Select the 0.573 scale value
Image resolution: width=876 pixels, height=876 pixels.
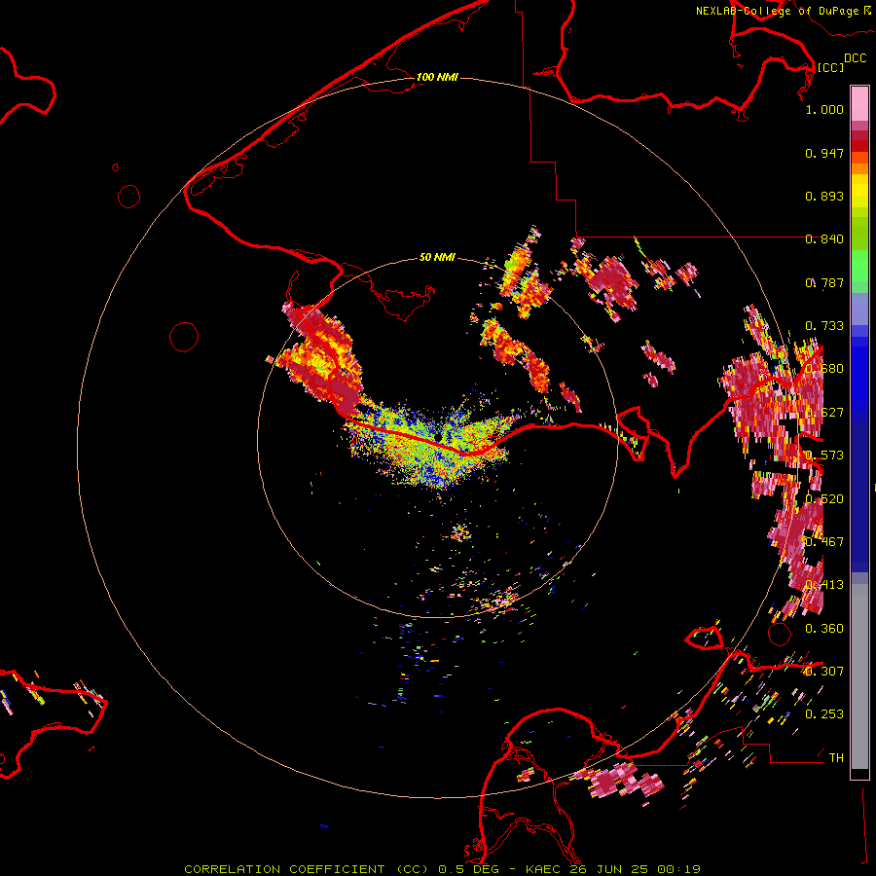824,456
